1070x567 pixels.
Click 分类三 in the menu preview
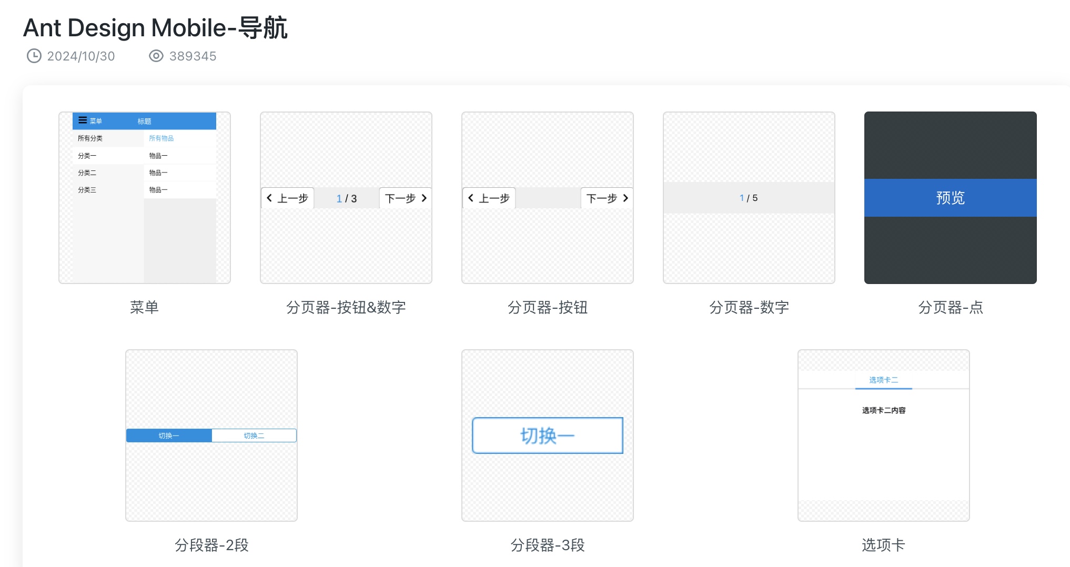tap(87, 190)
